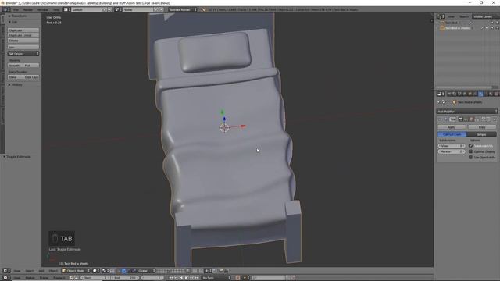Open the 3D viewport Add menu
Screen dimensions: 500x281
[x=41, y=271]
